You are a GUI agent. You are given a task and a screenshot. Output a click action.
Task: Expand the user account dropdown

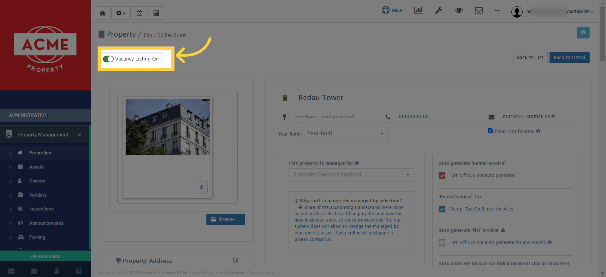click(560, 11)
